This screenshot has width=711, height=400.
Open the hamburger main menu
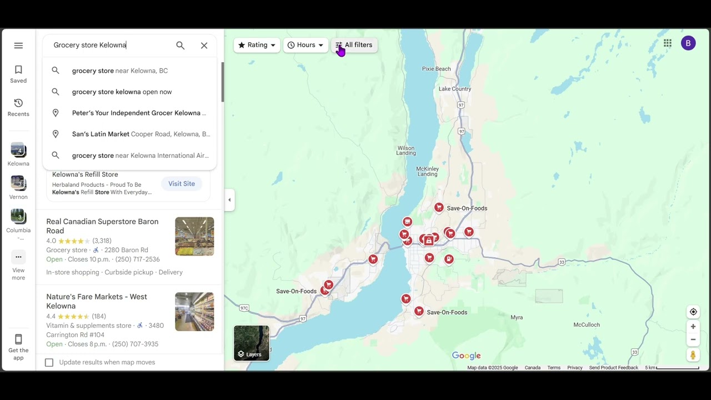click(x=18, y=46)
